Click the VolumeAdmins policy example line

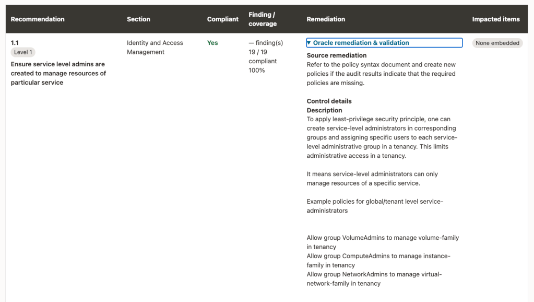(383, 242)
